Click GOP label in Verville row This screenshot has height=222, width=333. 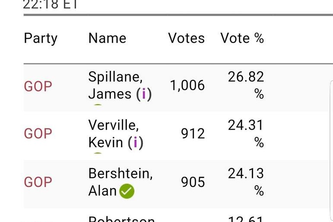[x=38, y=133]
